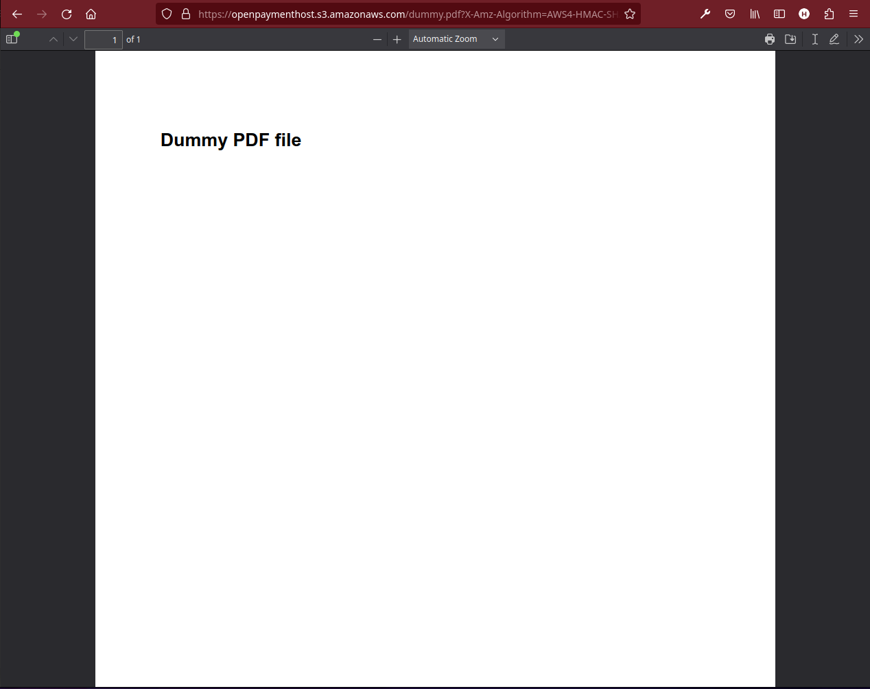Zoom out of the PDF document
Image resolution: width=870 pixels, height=689 pixels.
[x=377, y=39]
